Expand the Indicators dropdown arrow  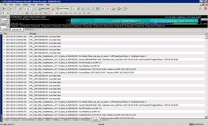coord(115,9)
